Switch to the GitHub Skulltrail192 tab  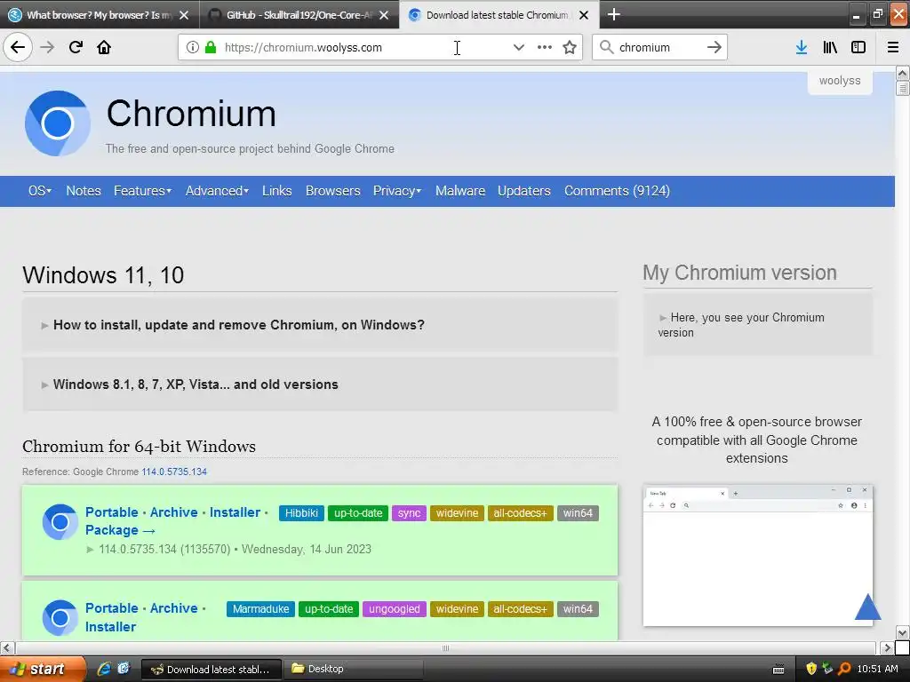pos(299,15)
